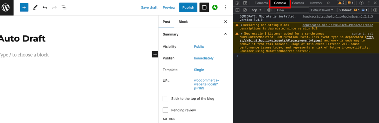The image size is (379, 123).
Task: Open the editor Options three-dot menu
Action: pyautogui.click(x=225, y=7)
